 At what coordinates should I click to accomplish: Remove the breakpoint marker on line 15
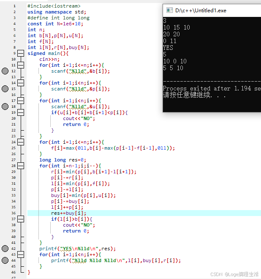(x=5, y=89)
